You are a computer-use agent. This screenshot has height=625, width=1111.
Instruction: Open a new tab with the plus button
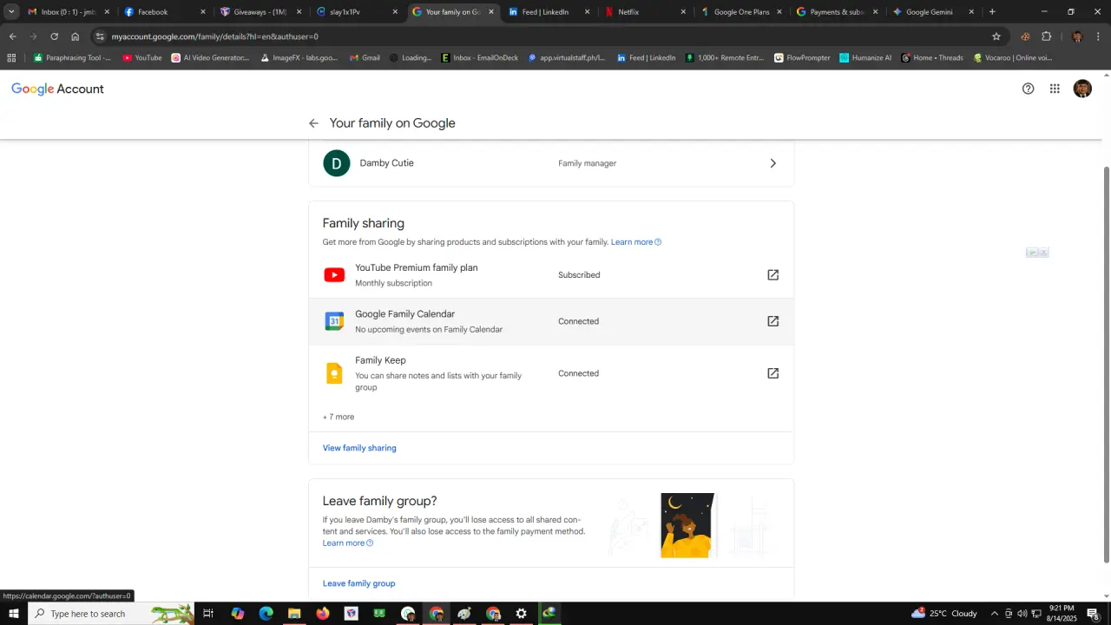tap(992, 12)
